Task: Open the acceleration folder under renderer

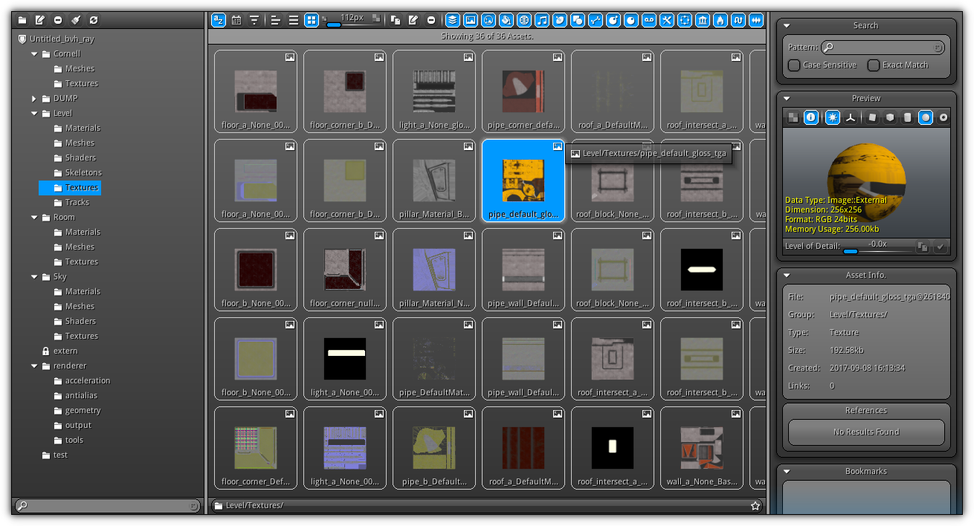Action: pyautogui.click(x=81, y=380)
